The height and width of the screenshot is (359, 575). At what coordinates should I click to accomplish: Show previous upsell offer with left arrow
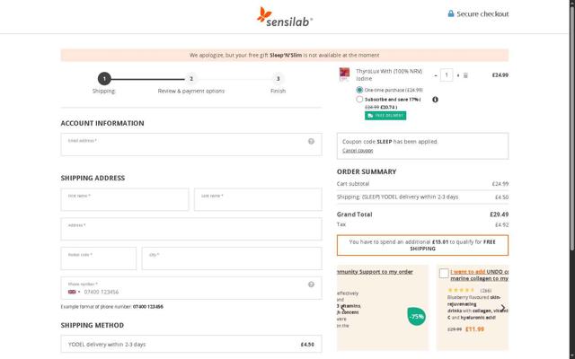tap(343, 309)
